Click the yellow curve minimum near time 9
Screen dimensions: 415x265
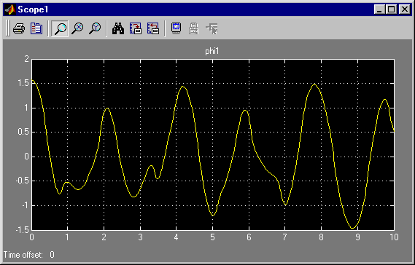click(x=352, y=228)
